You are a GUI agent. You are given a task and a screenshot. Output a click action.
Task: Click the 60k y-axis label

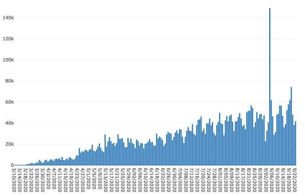(9, 102)
